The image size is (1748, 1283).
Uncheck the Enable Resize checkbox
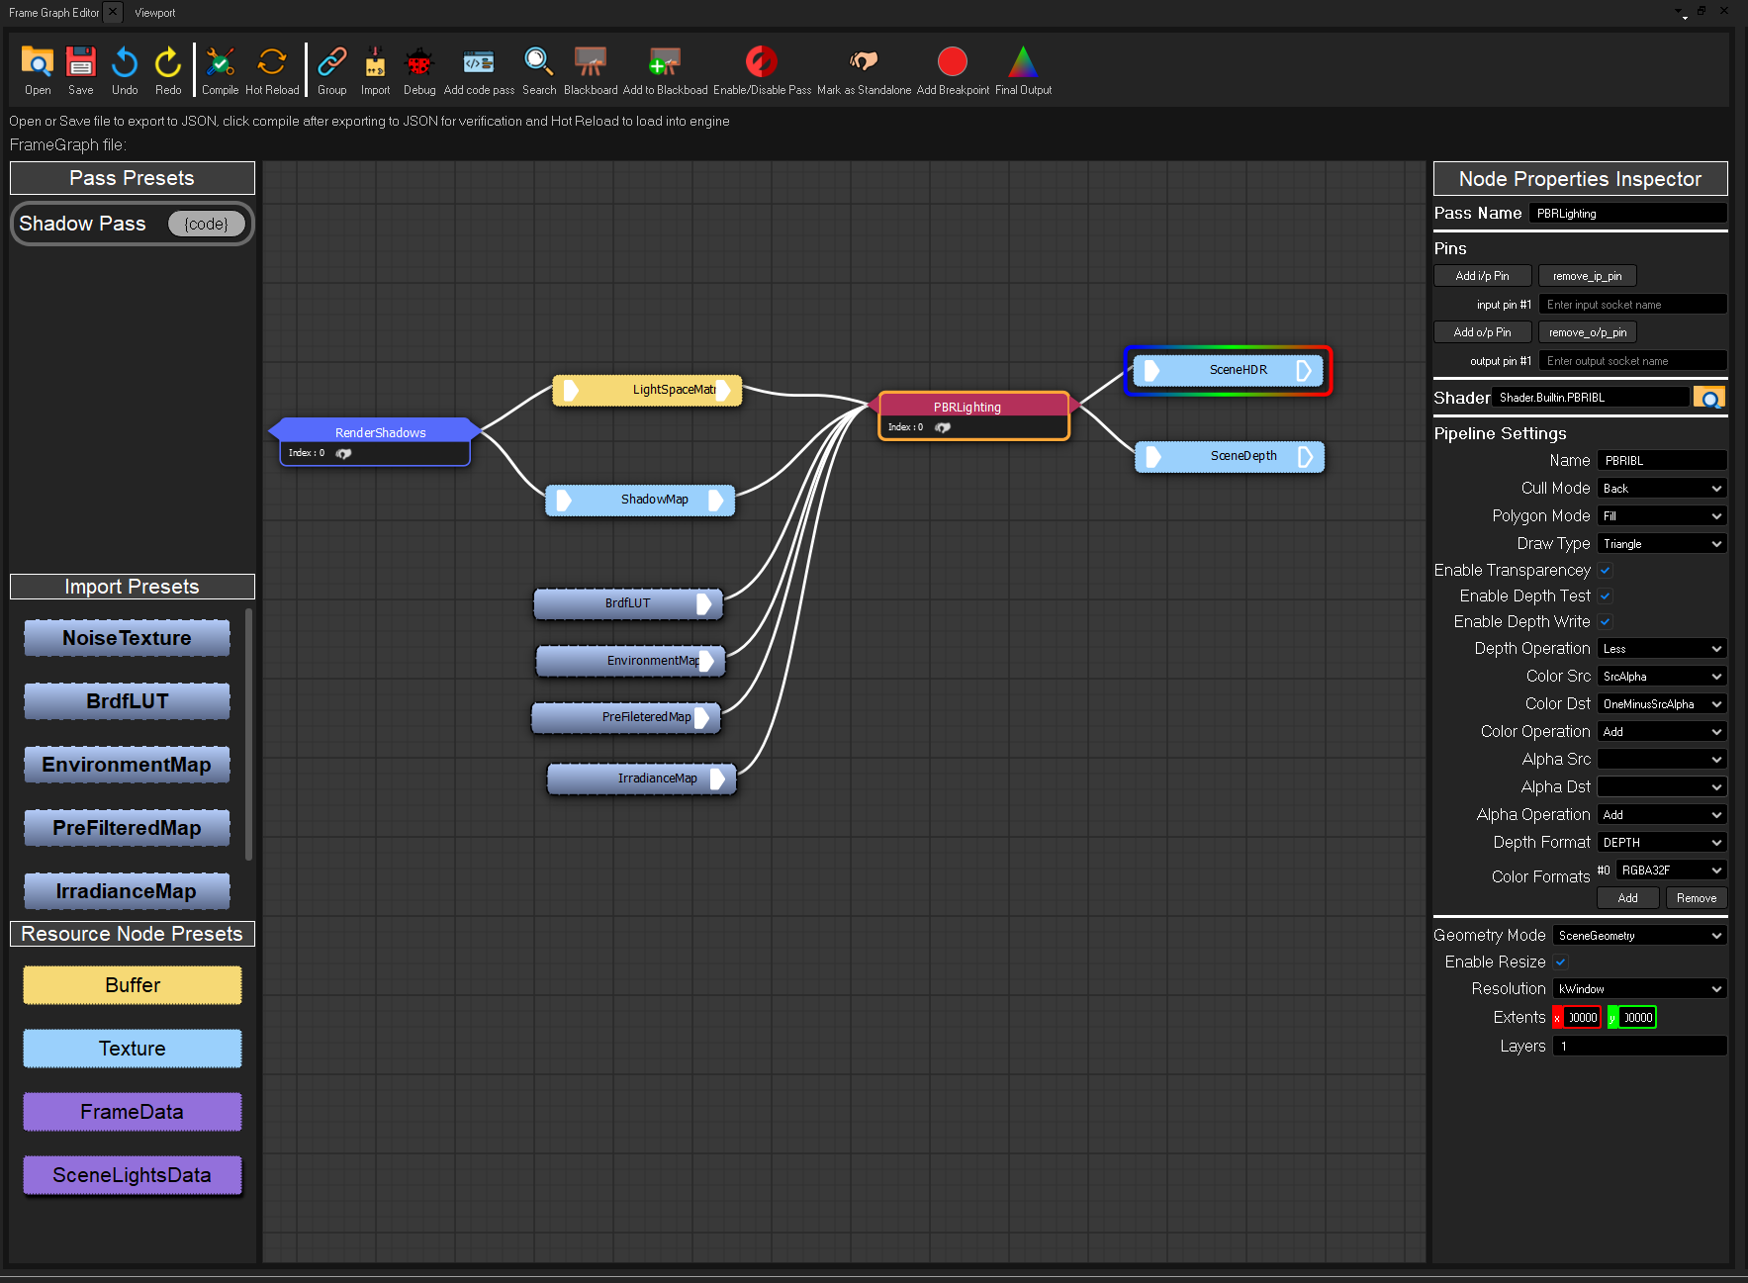click(x=1560, y=962)
